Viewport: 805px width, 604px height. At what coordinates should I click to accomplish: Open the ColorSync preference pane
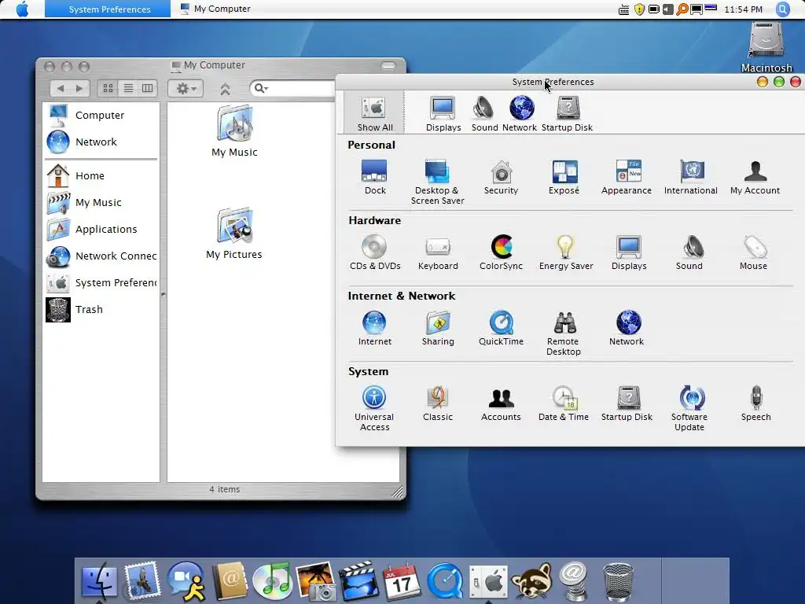click(x=501, y=252)
